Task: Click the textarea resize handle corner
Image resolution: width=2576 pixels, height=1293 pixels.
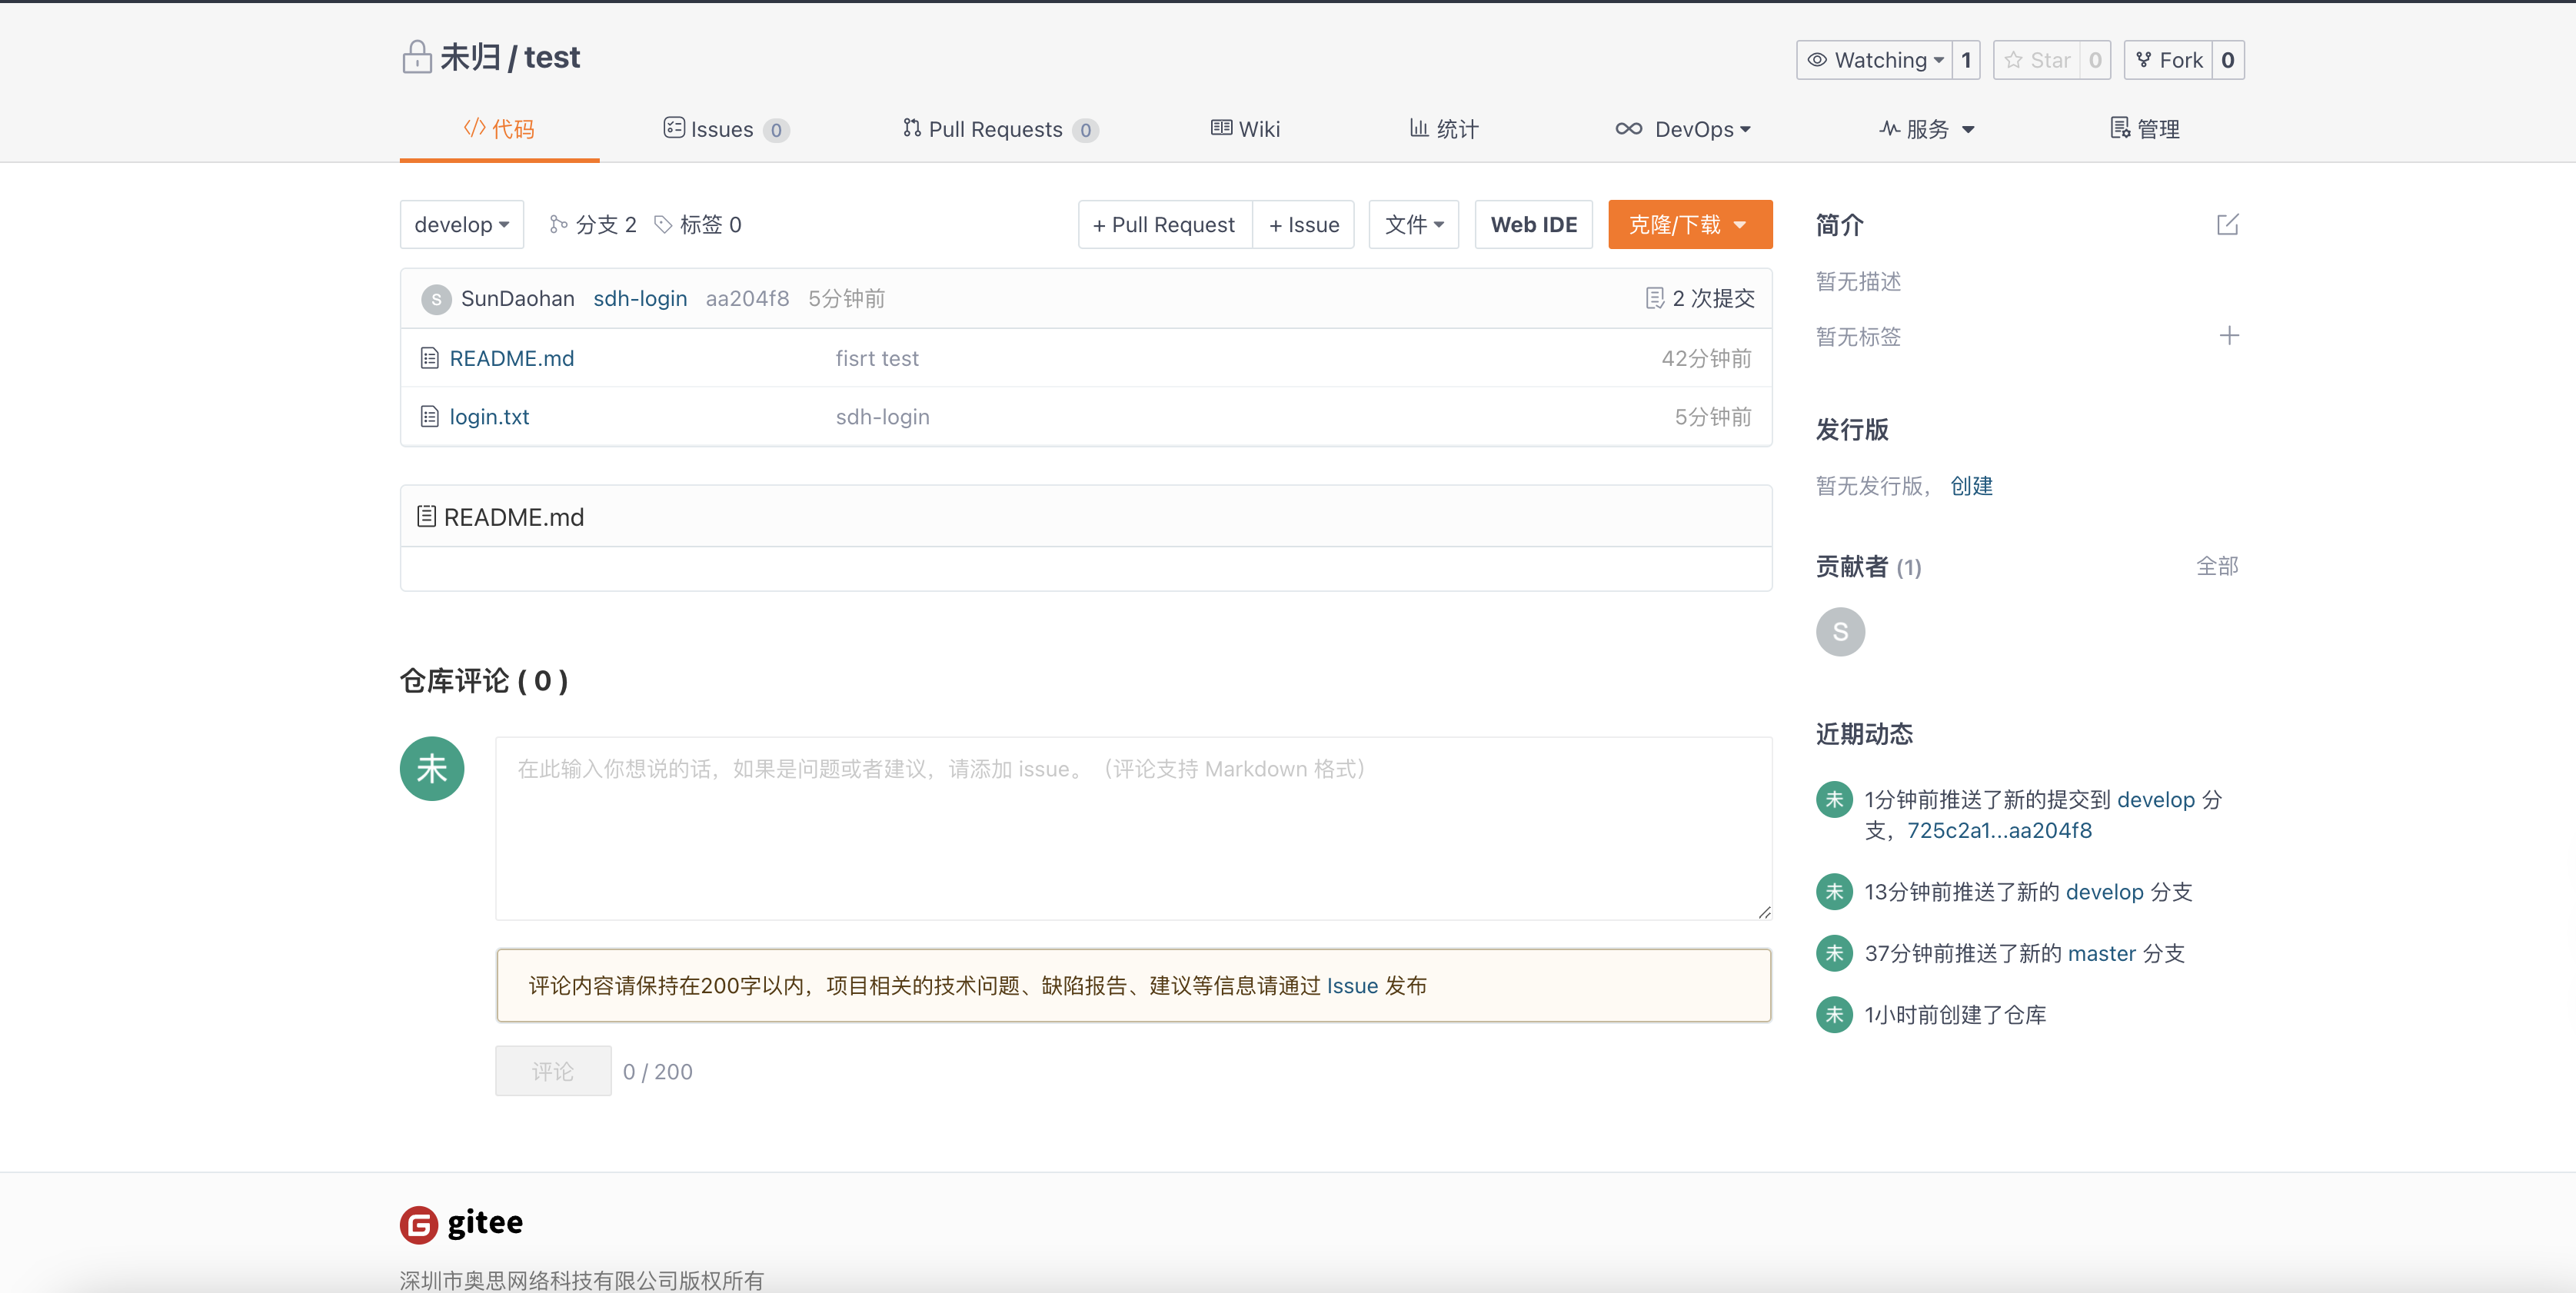Action: coord(1764,912)
